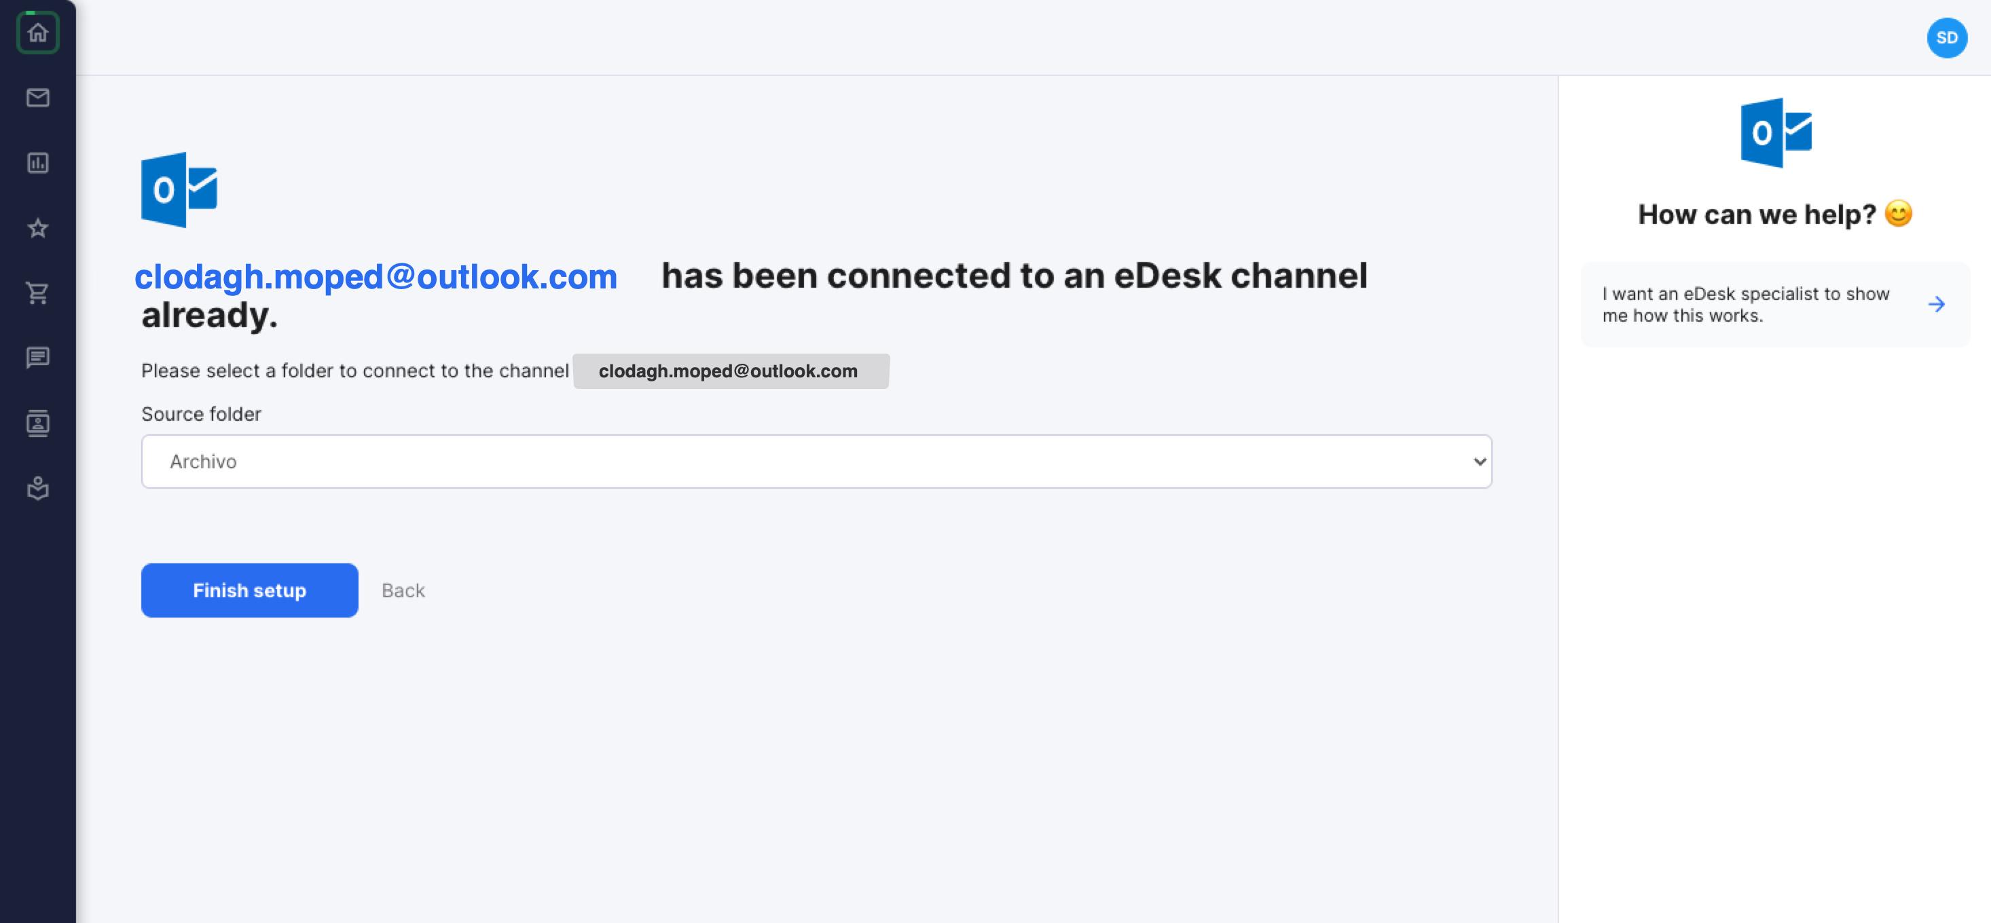This screenshot has height=923, width=1991.
Task: Open the mail/inbox icon in sidebar
Action: coord(37,98)
